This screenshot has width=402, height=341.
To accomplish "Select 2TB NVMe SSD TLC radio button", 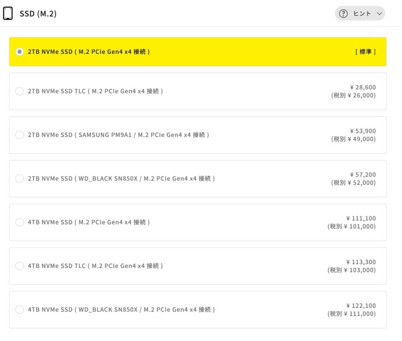I will click(x=20, y=91).
